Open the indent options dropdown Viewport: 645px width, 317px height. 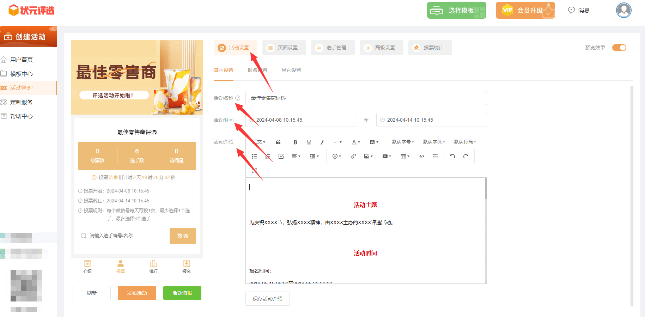[x=314, y=156]
